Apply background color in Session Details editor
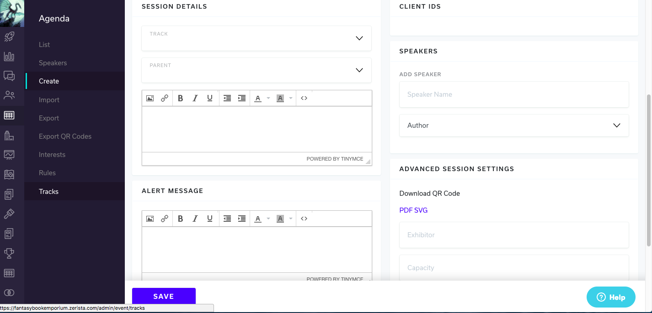 pos(280,98)
